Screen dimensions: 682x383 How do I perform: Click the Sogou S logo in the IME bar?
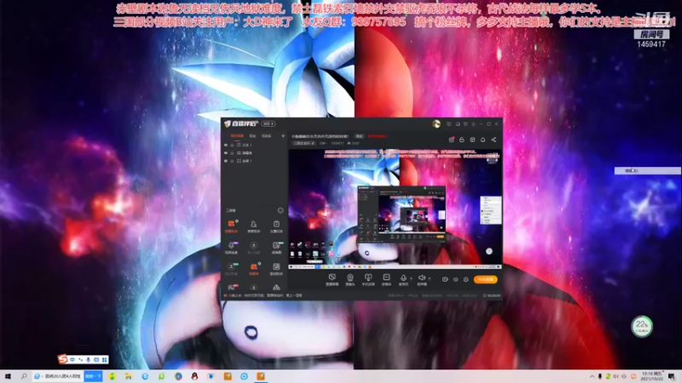point(62,359)
